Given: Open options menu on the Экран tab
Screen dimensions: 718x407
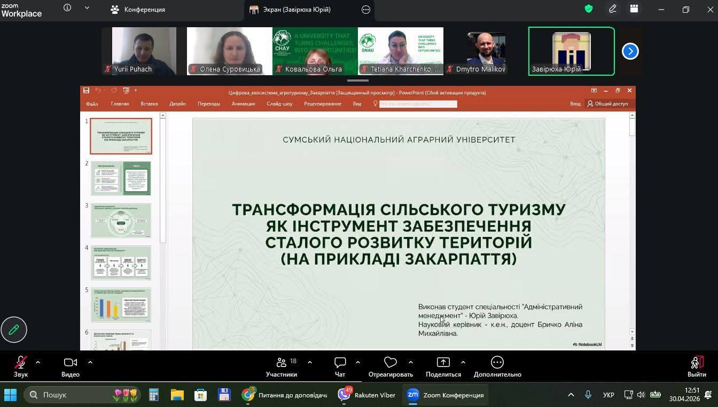Looking at the screenshot, I should pyautogui.click(x=366, y=10).
